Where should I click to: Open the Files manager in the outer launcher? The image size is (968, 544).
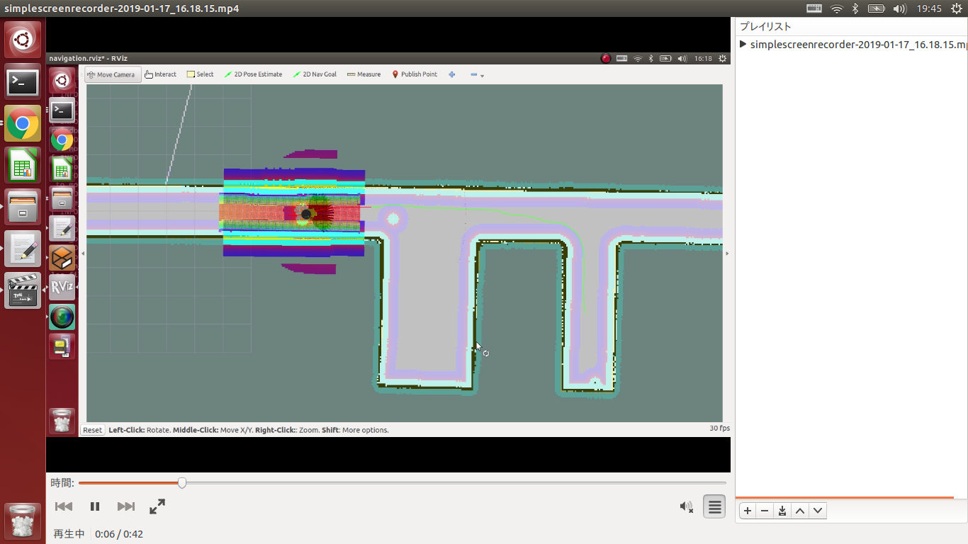click(23, 207)
